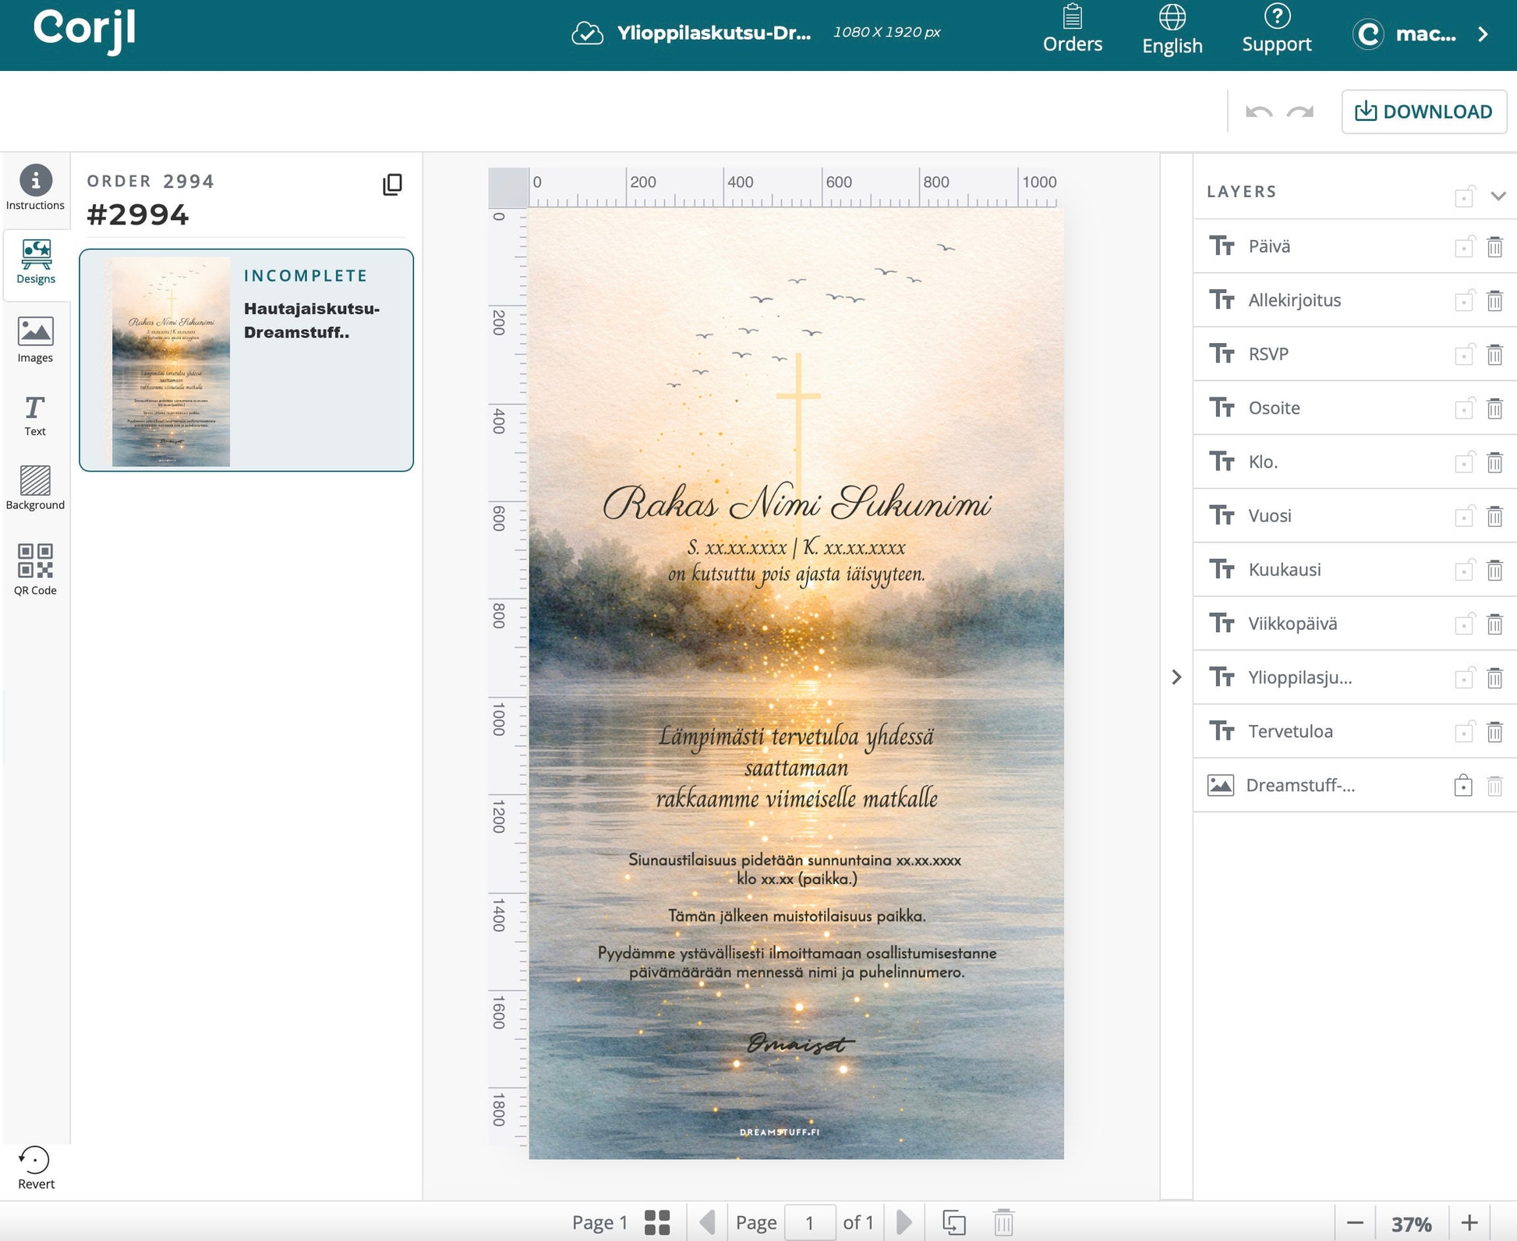Collapse the right side panel with the arrow

[x=1176, y=677]
